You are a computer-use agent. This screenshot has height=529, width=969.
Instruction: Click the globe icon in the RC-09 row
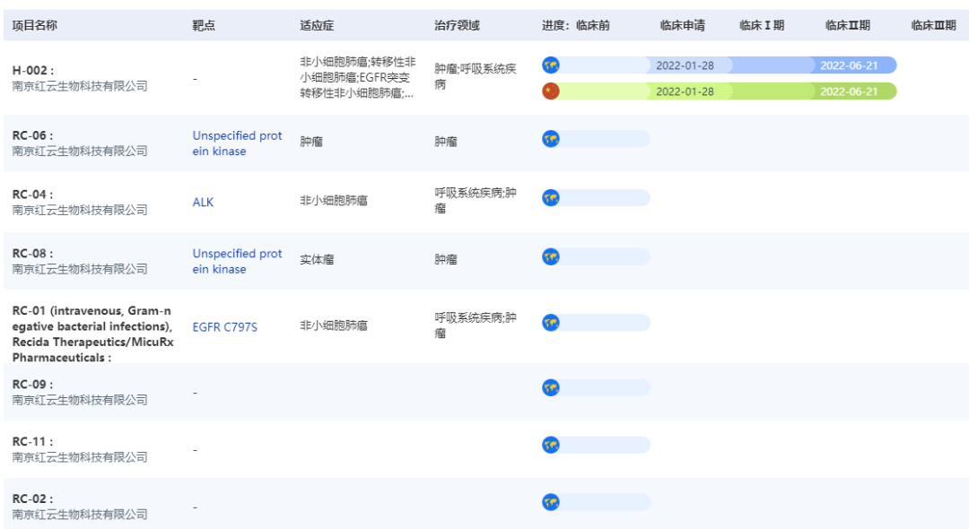(x=551, y=388)
